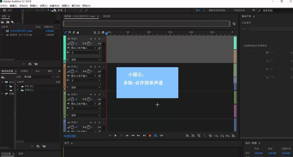Click track 1 volume knob
The image size is (293, 157).
tap(72, 44)
